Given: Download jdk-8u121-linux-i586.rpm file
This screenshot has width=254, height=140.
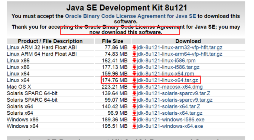Looking at the screenshot, I should tap(166, 61).
